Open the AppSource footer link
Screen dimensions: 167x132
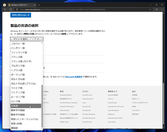[111, 114]
